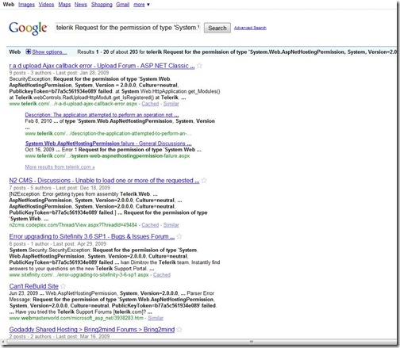Open 'r.a.d upload Ajax callback error' result
The image size is (400, 348).
coord(102,66)
